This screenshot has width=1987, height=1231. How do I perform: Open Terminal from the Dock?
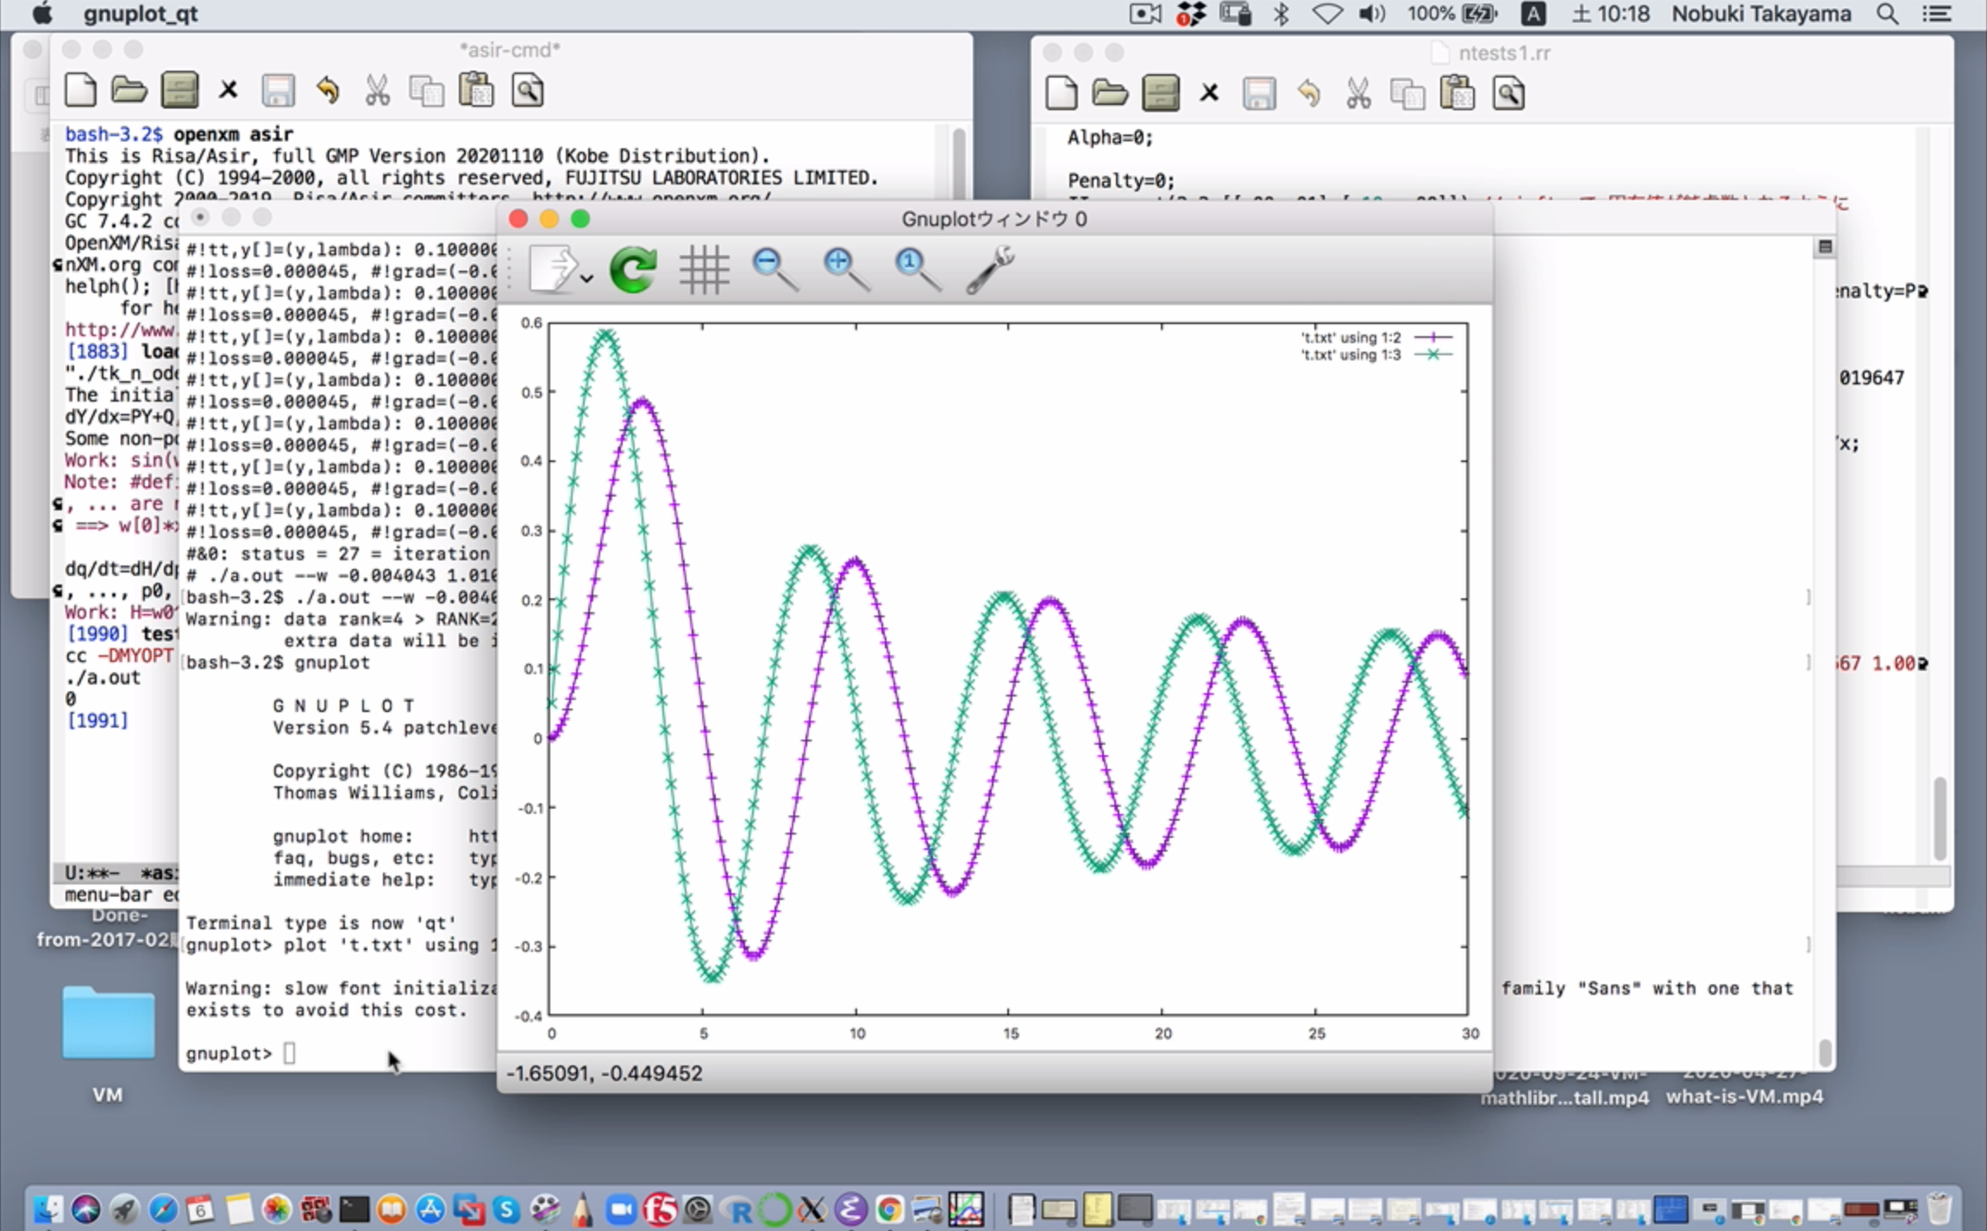354,1209
